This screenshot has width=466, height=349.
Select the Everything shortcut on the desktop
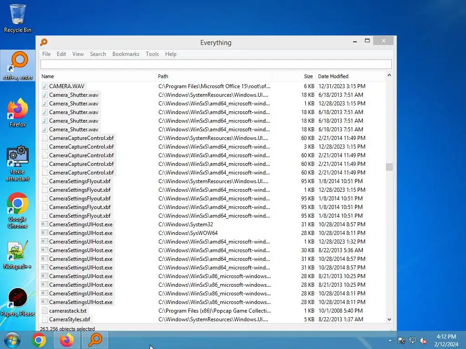(x=18, y=65)
